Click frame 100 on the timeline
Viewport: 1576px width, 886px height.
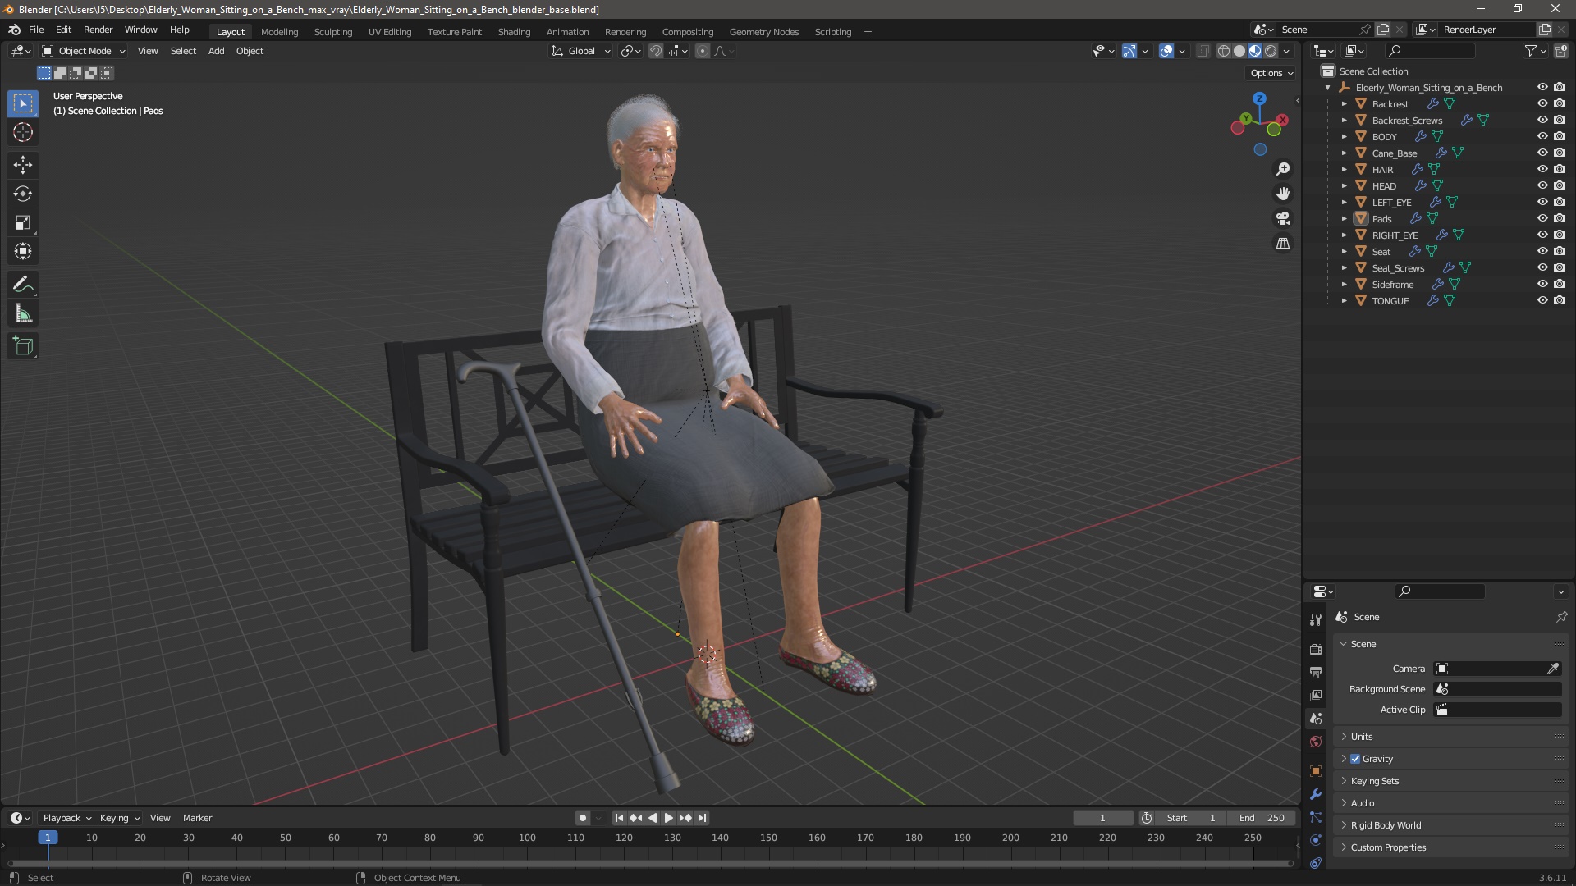[527, 838]
